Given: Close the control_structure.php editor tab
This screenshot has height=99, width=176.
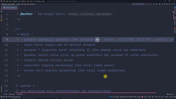Looking at the screenshot, I should (x=16, y=7).
